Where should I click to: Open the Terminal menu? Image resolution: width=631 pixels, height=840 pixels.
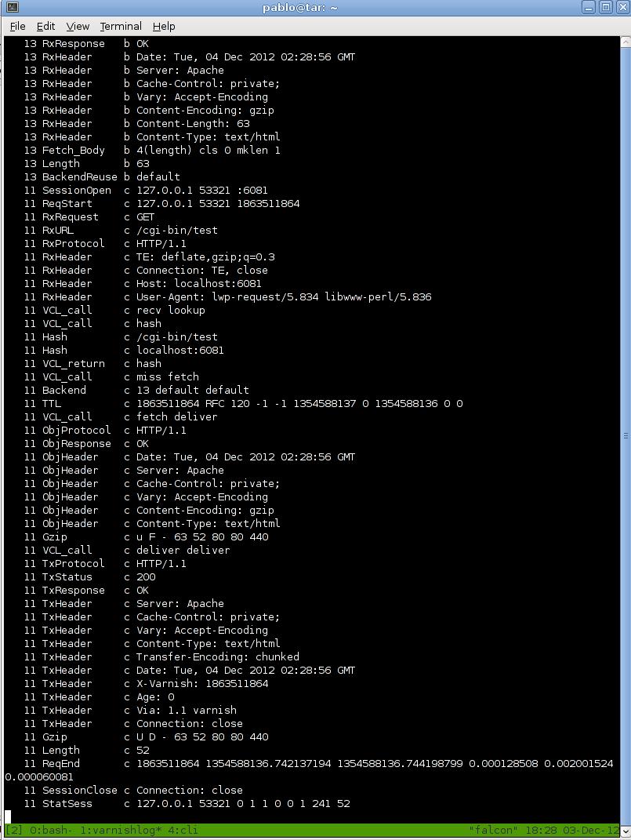(121, 26)
